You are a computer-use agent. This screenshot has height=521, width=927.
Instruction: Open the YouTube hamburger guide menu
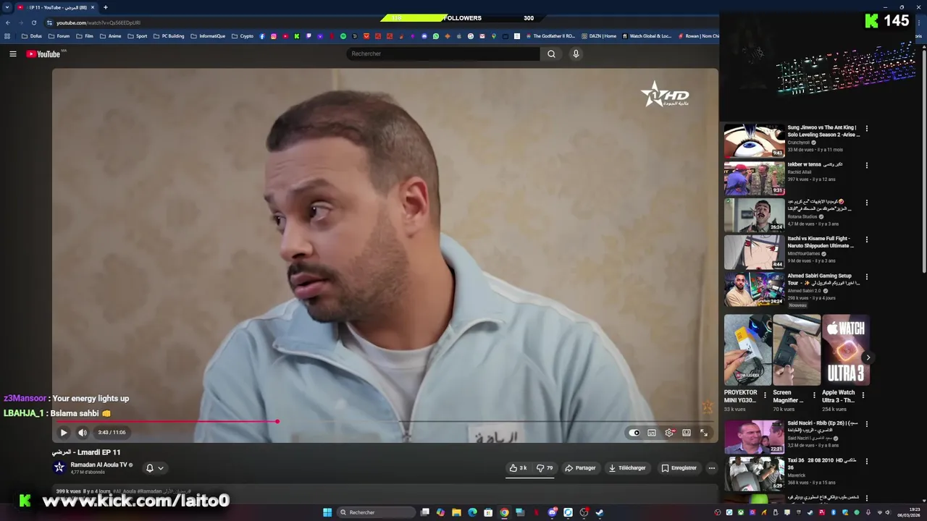pyautogui.click(x=12, y=54)
